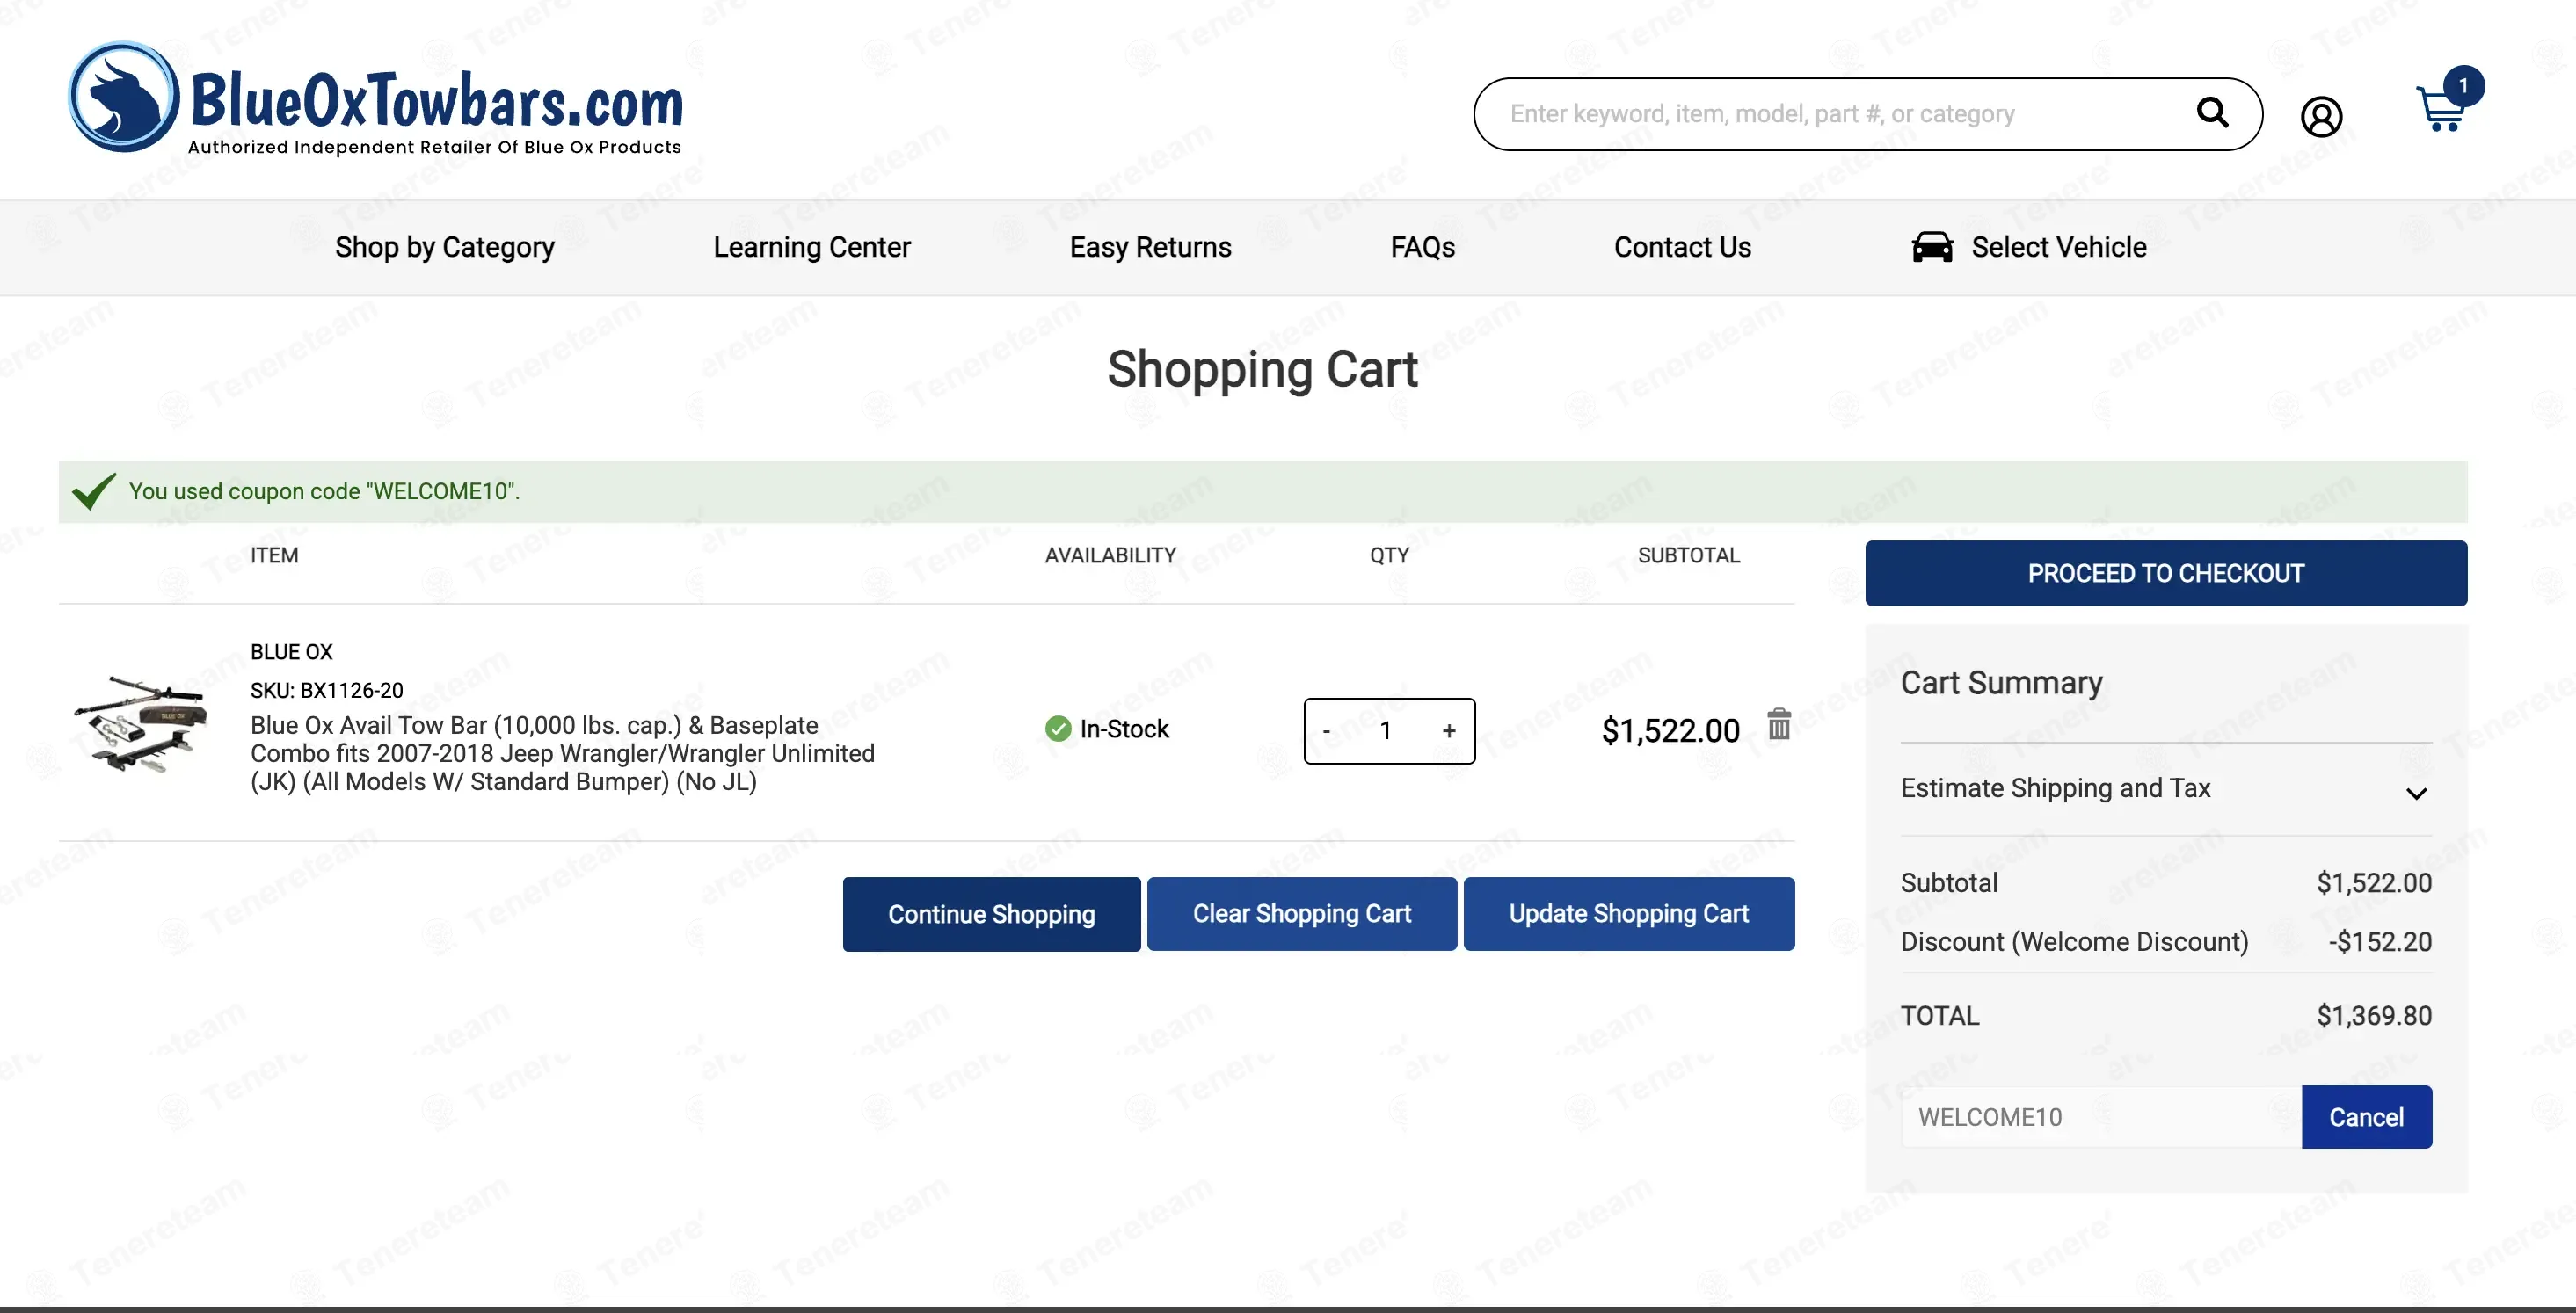Viewport: 2576px width, 1313px height.
Task: Go to Learning Center
Action: pyautogui.click(x=811, y=247)
